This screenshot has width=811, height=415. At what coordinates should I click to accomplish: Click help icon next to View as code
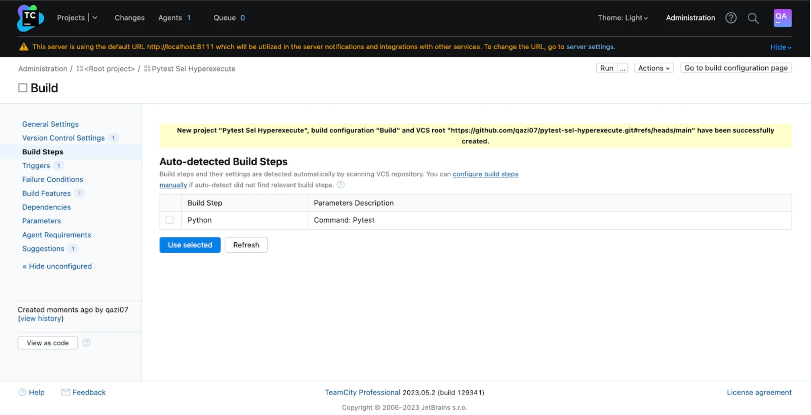(86, 342)
